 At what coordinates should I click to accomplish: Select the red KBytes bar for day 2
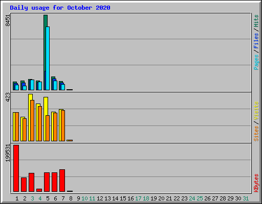tap(24, 185)
